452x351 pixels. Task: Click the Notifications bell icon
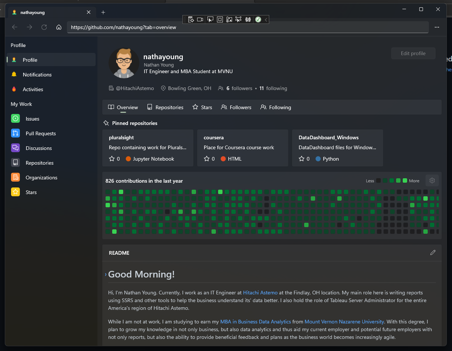pos(14,74)
